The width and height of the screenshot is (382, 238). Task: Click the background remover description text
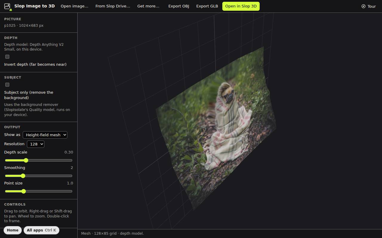pos(37,110)
